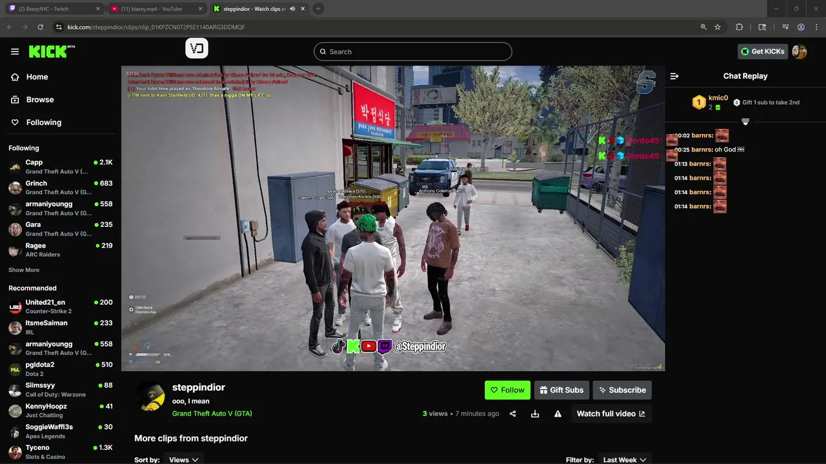Focus the Search input field
This screenshot has height=464, width=826.
413,52
